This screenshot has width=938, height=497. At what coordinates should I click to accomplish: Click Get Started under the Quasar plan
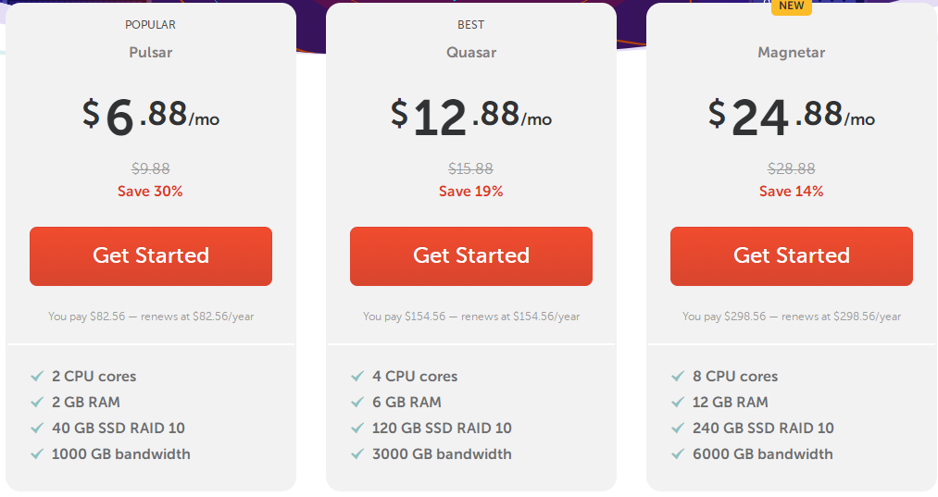[x=471, y=256]
